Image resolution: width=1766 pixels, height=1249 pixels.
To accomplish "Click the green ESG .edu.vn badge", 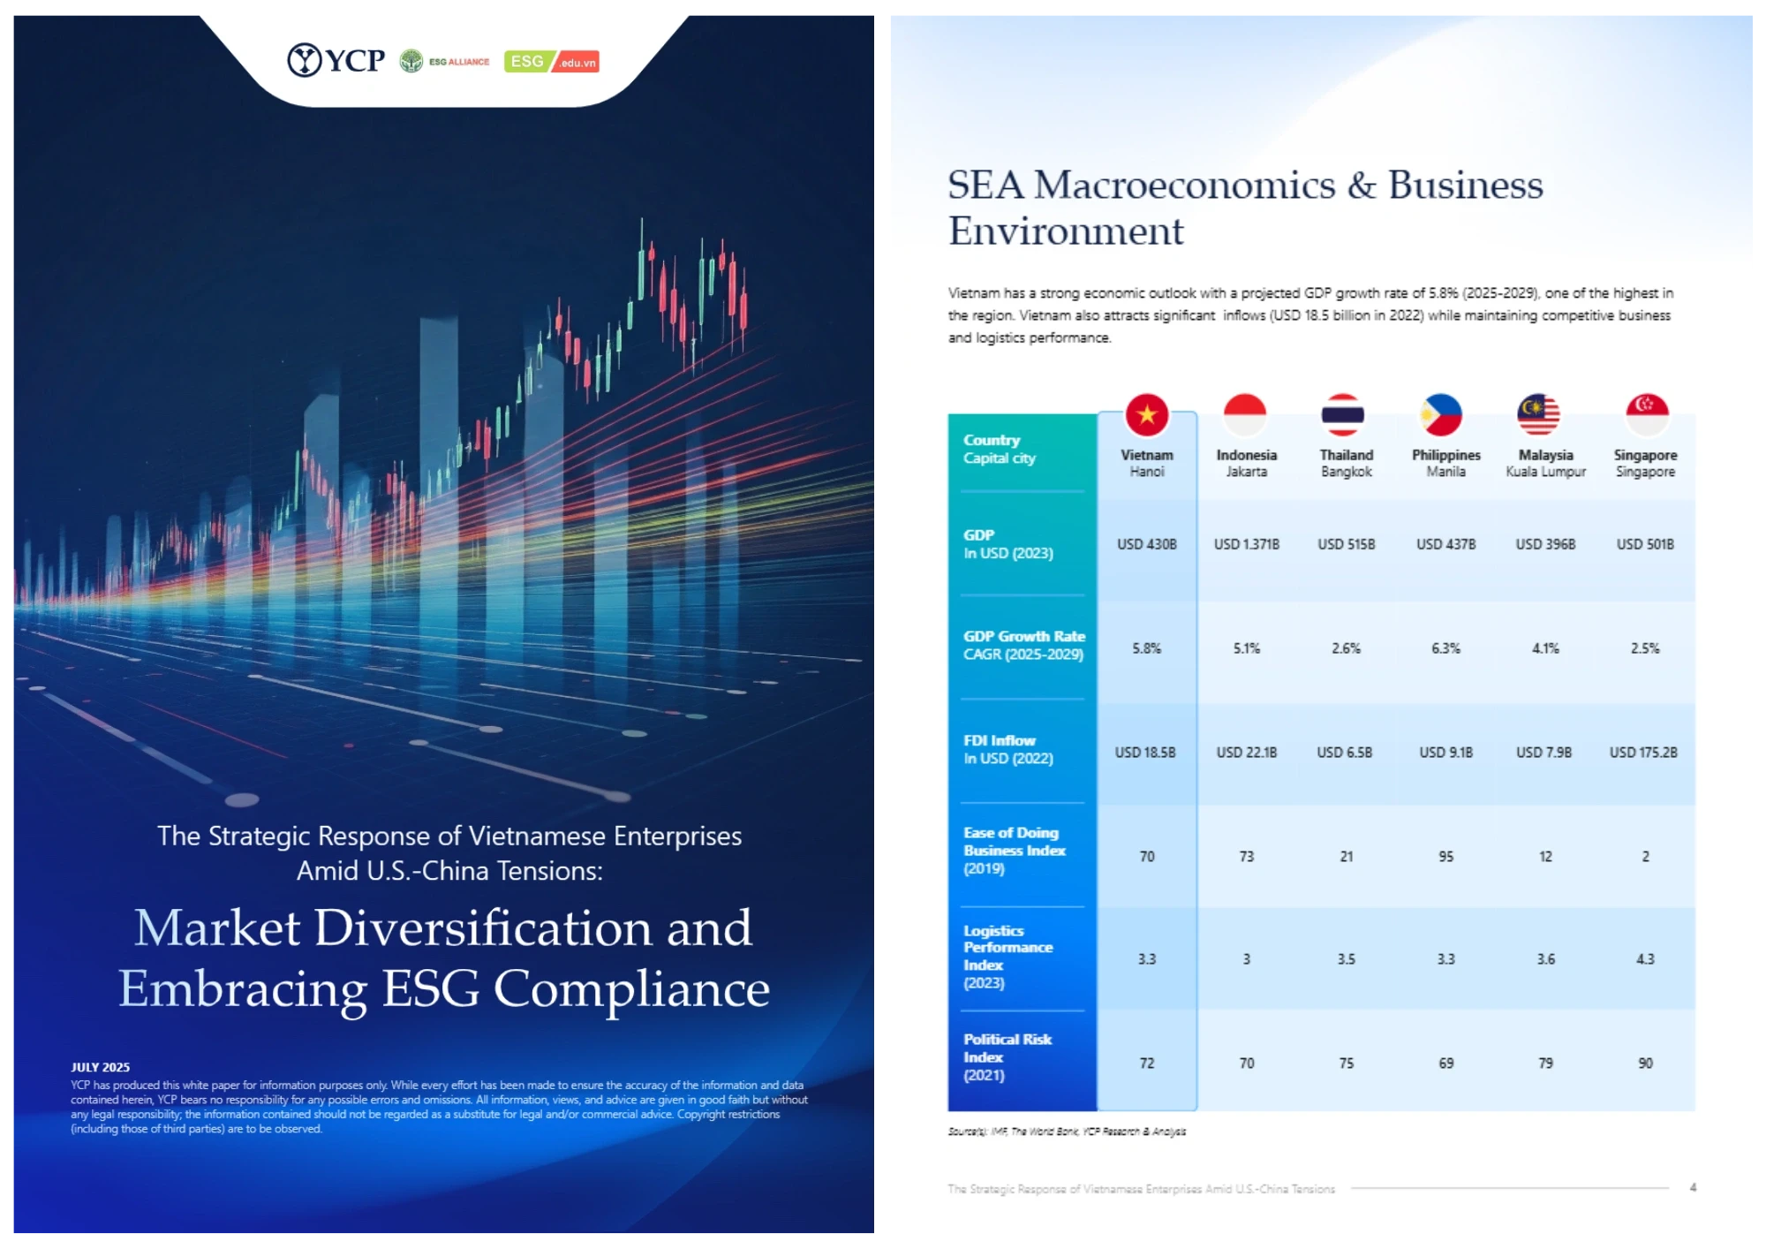I will 552,62.
